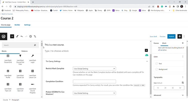
Task: Choose font size 20
Action: coord(165,88)
